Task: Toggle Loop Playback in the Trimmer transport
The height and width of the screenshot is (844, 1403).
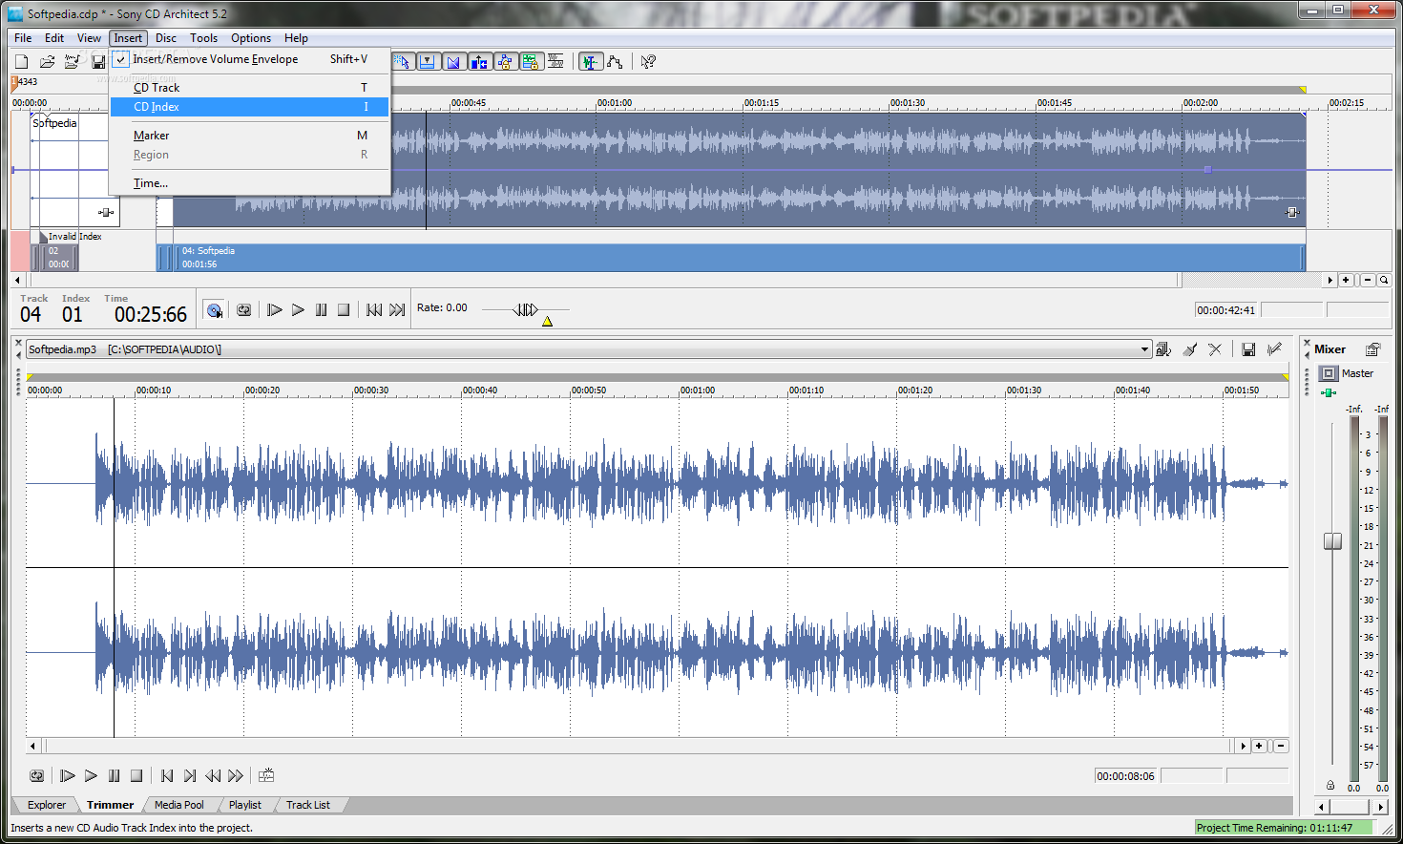Action: click(36, 776)
